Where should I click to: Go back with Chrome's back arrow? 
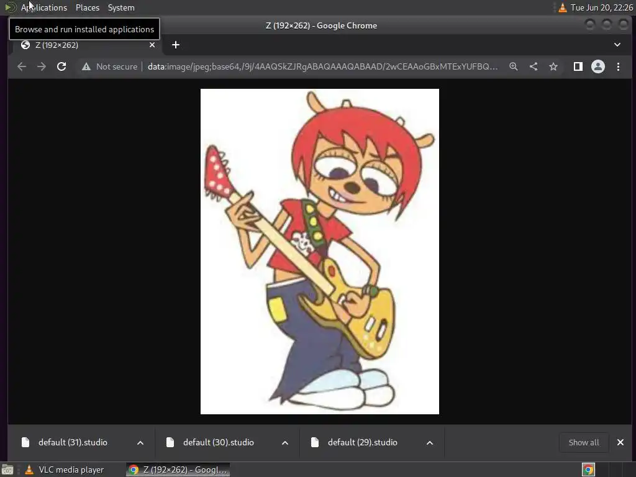tap(22, 66)
